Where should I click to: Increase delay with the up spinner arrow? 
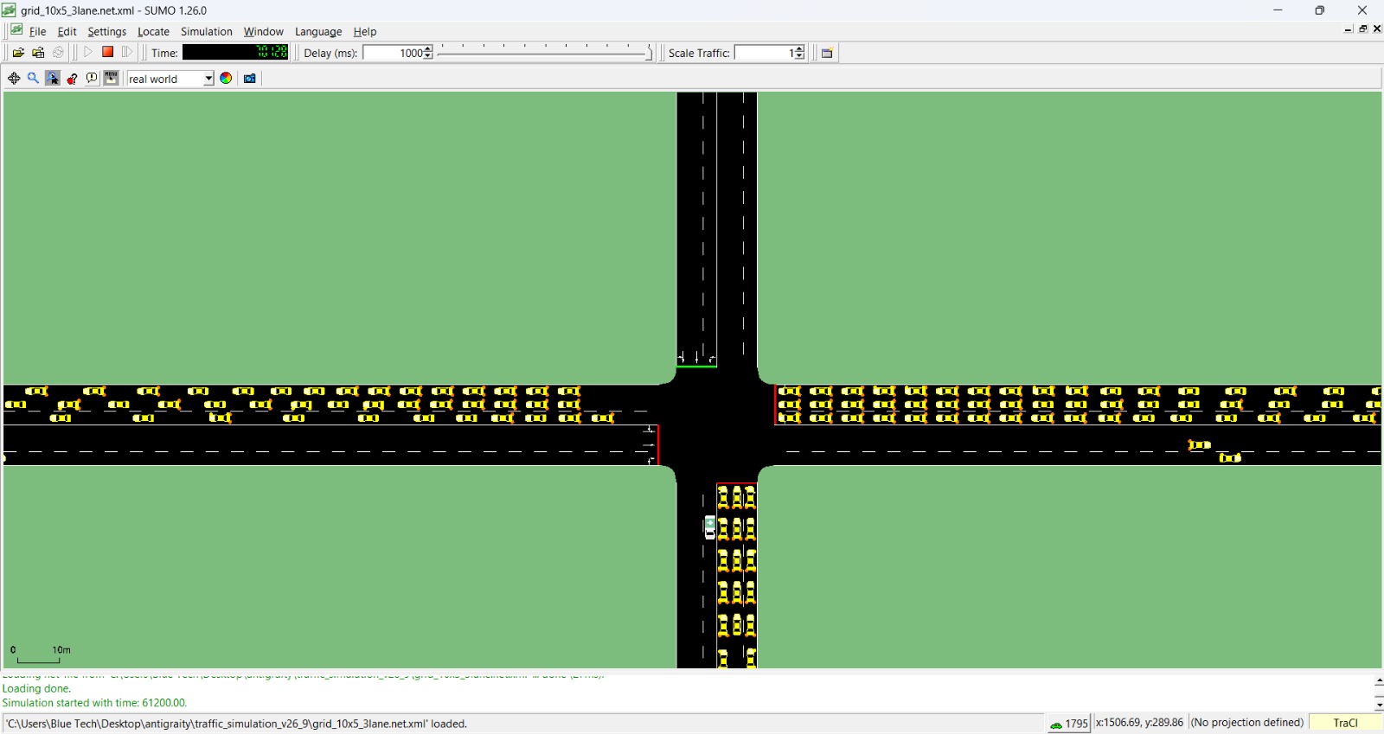coord(428,49)
